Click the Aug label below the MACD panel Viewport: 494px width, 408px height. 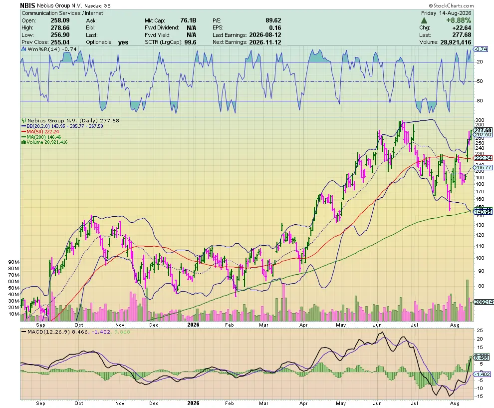[x=454, y=404]
